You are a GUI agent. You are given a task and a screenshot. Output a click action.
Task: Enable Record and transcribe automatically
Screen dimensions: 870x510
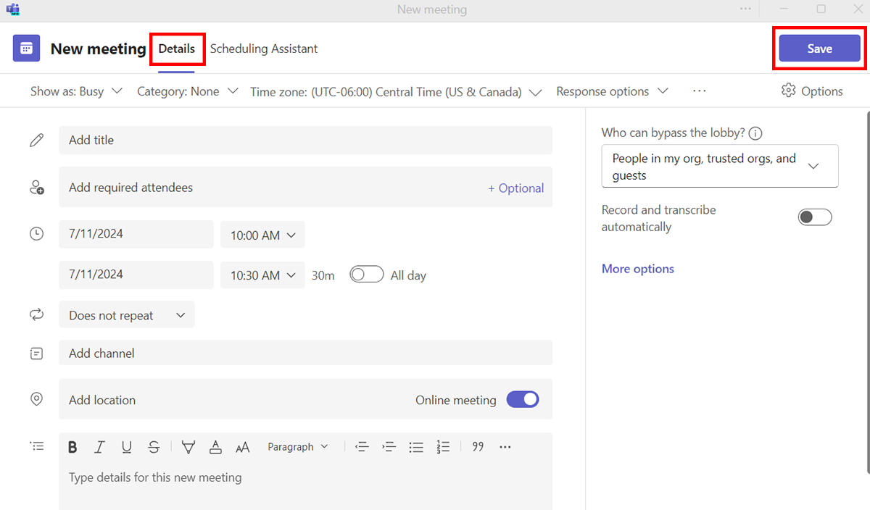[814, 217]
